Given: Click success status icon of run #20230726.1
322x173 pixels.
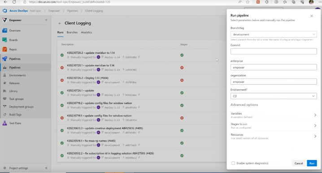Looking at the screenshot, I should pos(62,93).
